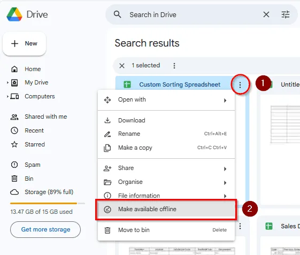Screen dimensions: 300x255
Task: Open search filter options icon
Action: tap(286, 14)
